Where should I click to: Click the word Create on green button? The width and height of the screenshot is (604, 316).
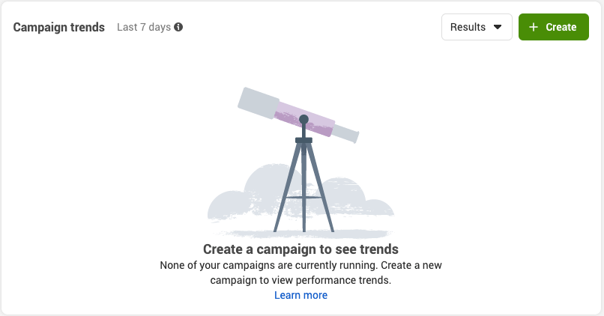click(561, 27)
